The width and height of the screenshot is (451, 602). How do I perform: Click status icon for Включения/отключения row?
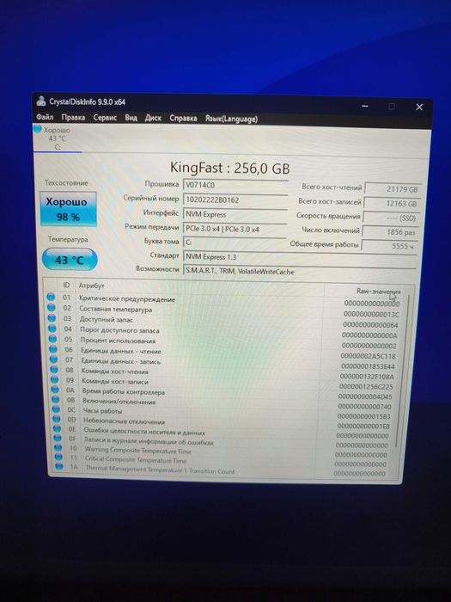pyautogui.click(x=56, y=399)
